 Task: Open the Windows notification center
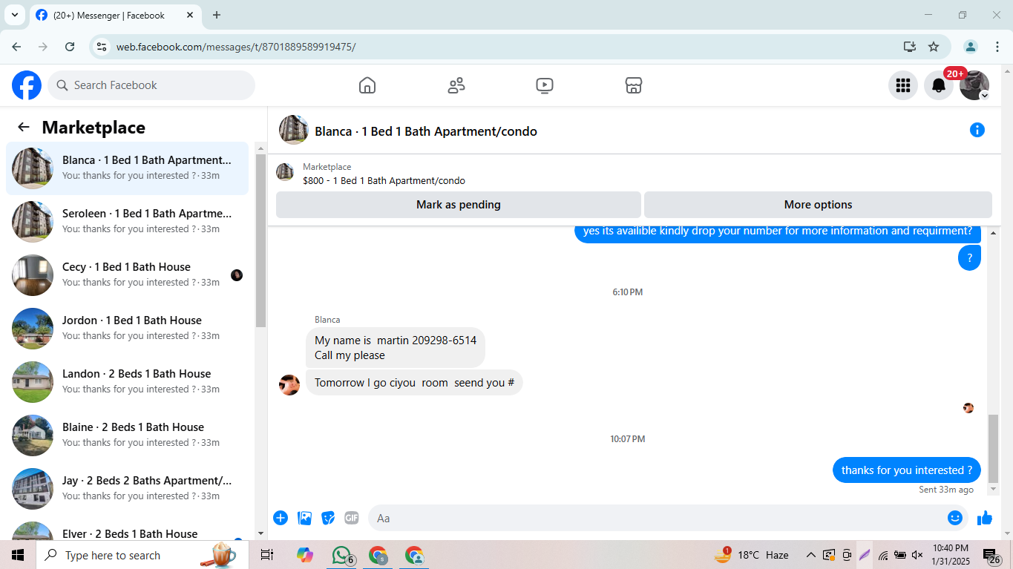[992, 556]
